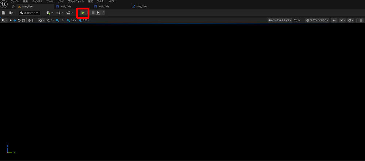Viewport: 365px width, 161px height.
Task: Open the ライティングあり view mode dropdown
Action: coord(317,20)
